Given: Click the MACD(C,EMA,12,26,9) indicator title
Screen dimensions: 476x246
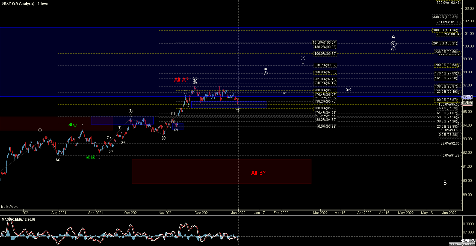Looking at the screenshot, I should (x=18, y=220).
